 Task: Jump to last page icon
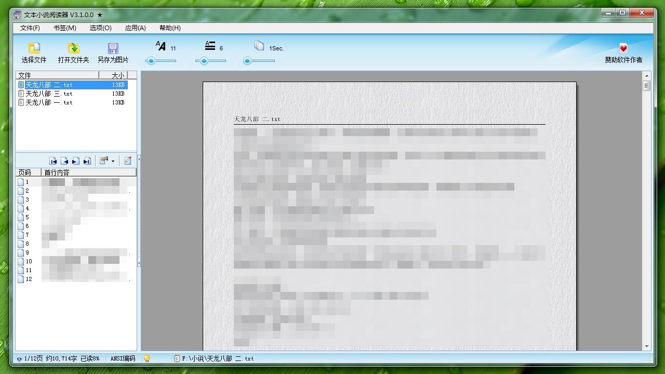coord(87,161)
